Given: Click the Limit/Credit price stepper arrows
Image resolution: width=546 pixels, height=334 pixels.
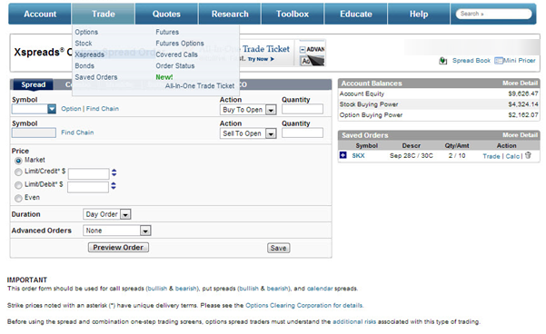Looking at the screenshot, I should (x=114, y=172).
